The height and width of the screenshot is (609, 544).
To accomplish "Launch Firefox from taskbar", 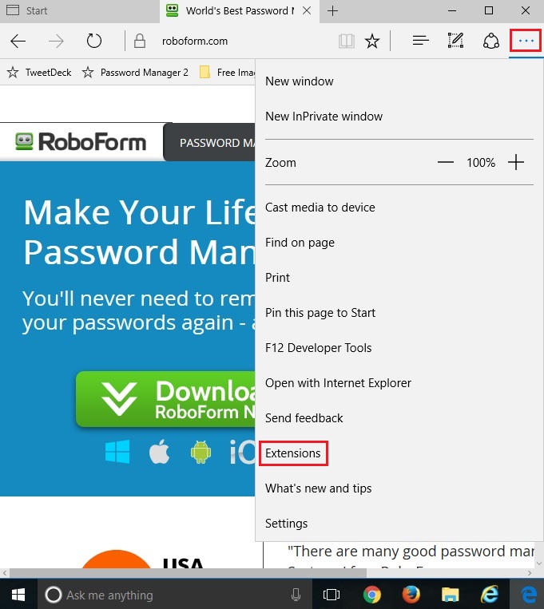I will coord(411,595).
